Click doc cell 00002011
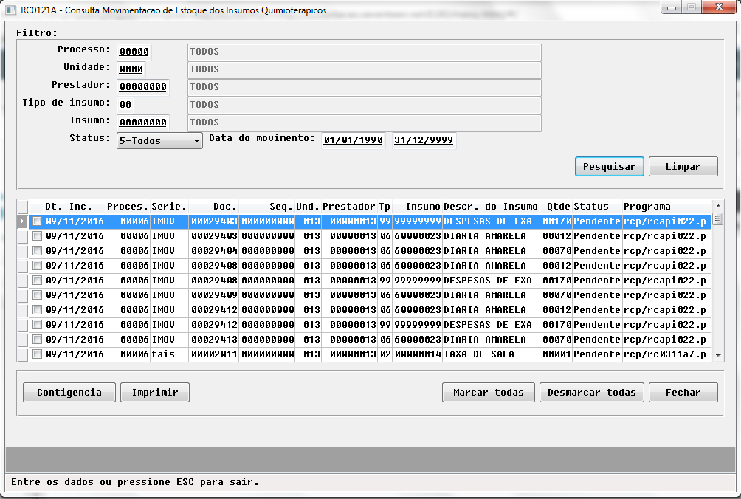Screen dimensions: 741x499 (213, 354)
